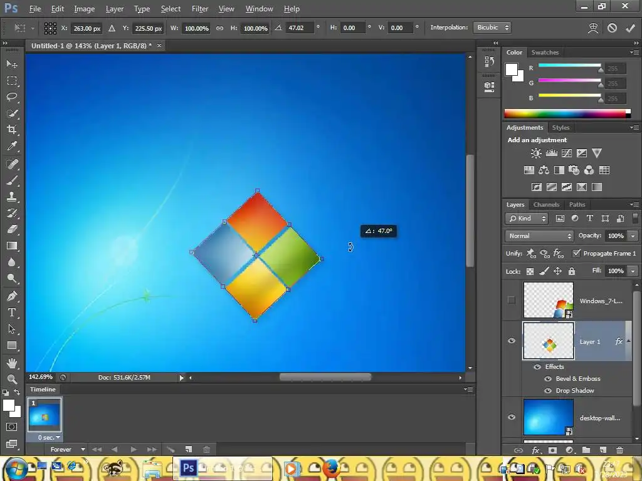Toggle visibility of Windows_7 layer
Screen dimensions: 642x481
click(512, 300)
